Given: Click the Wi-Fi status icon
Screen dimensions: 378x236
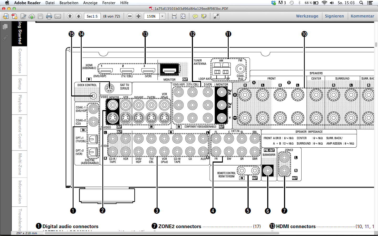Looking at the screenshot, I should tap(324, 3).
